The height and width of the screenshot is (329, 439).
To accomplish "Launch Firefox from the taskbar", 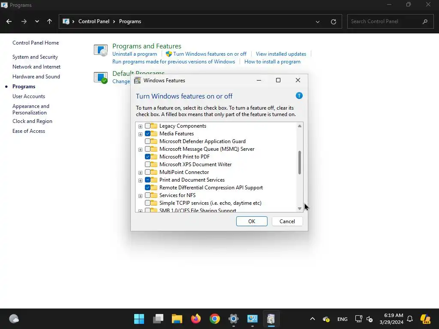I will tap(195, 319).
